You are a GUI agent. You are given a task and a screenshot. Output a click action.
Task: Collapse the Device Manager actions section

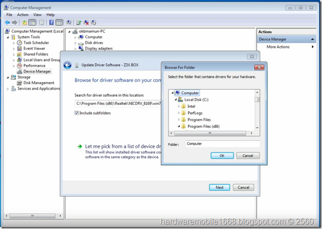coord(312,39)
